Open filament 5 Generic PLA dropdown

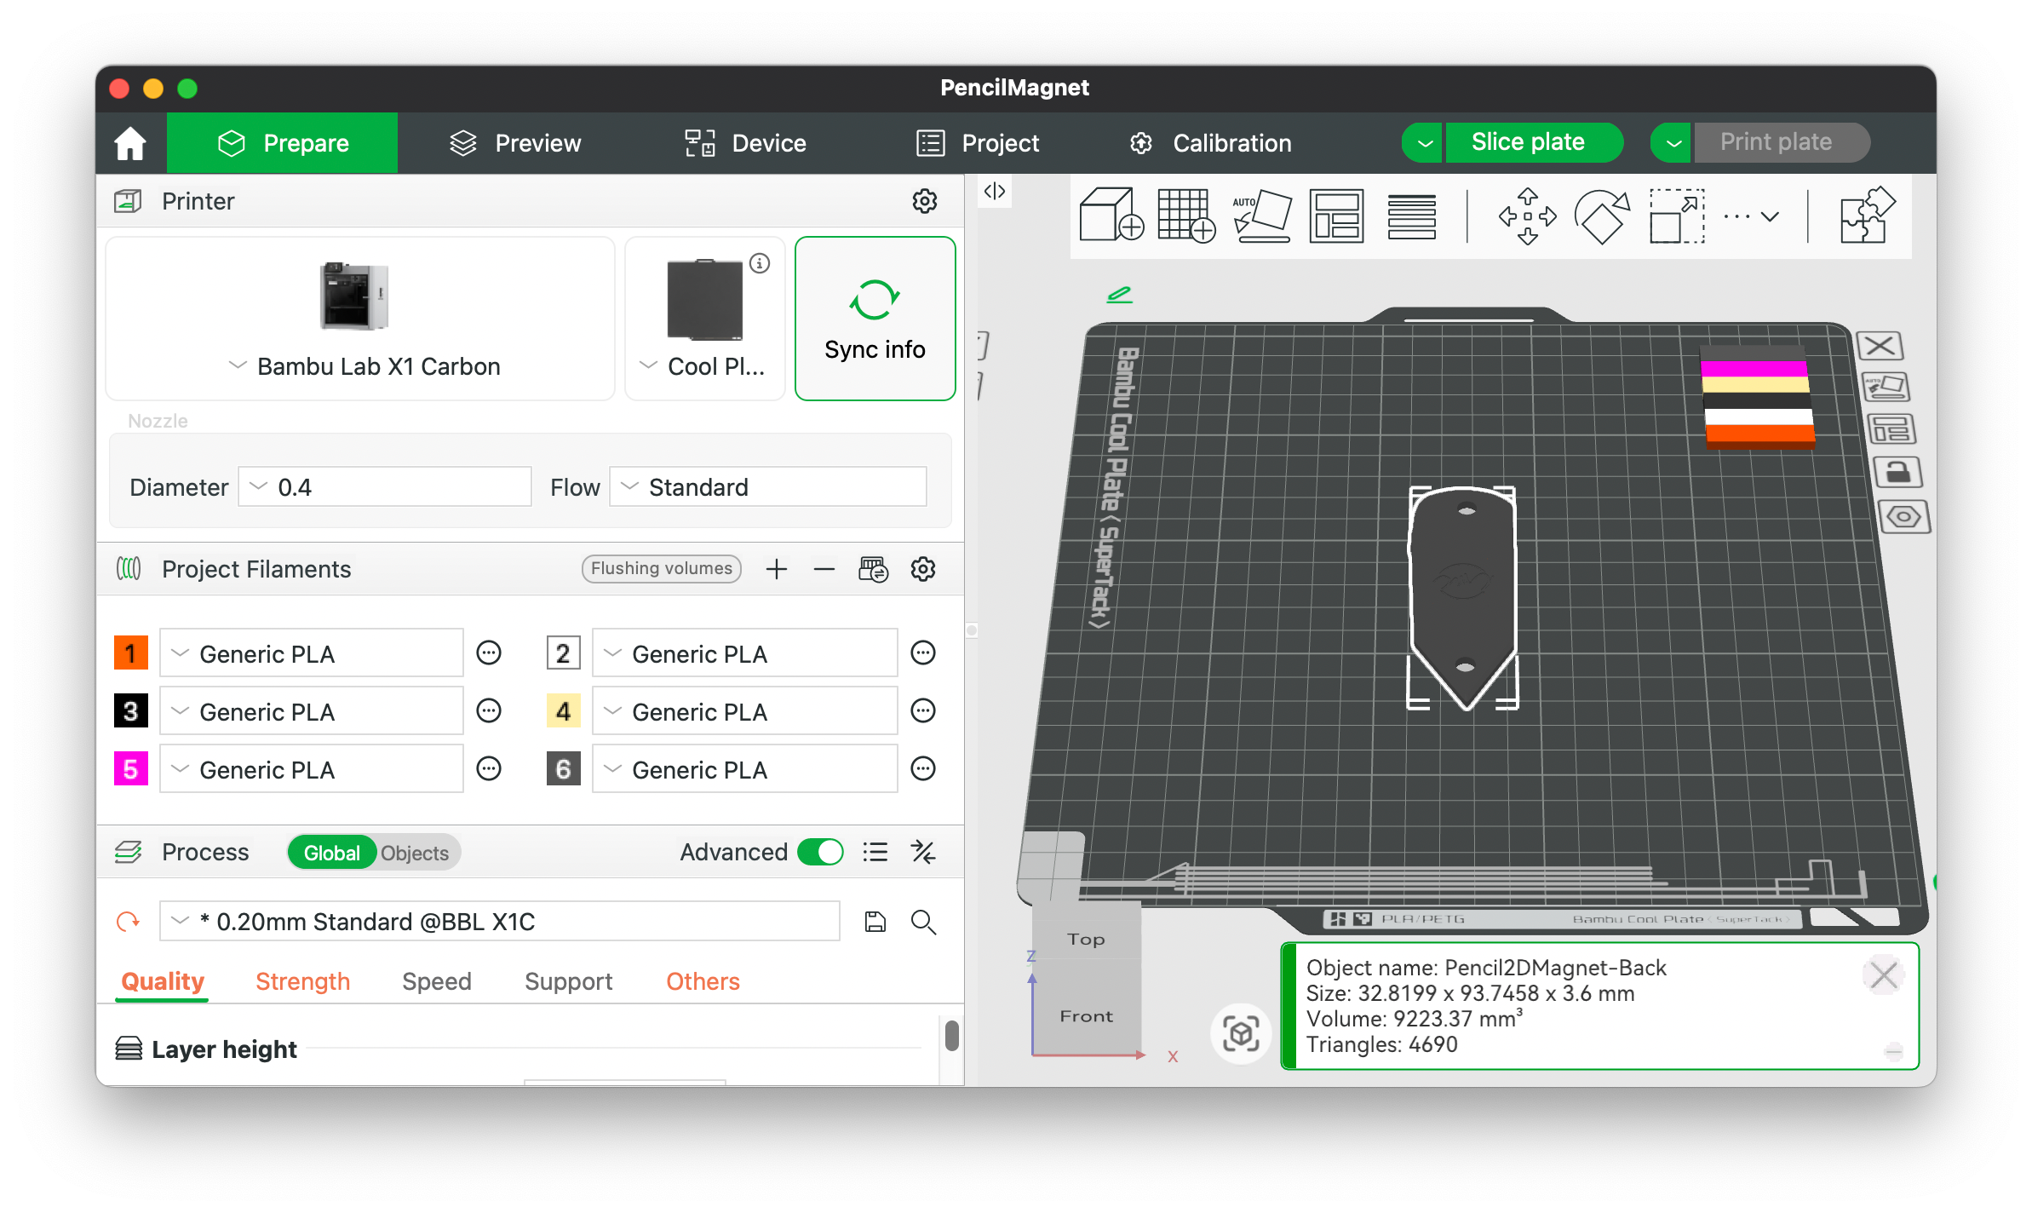tap(312, 769)
